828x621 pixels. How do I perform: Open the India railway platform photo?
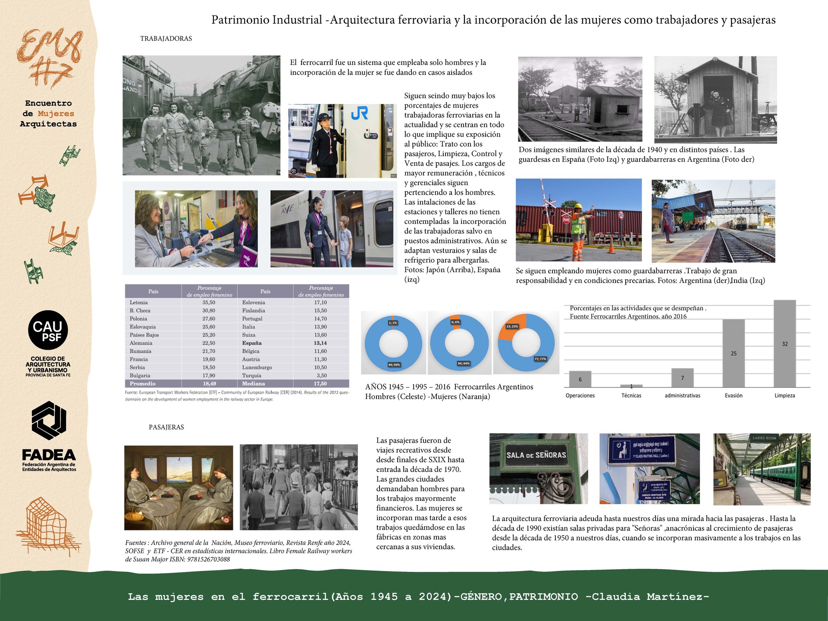tap(713, 221)
